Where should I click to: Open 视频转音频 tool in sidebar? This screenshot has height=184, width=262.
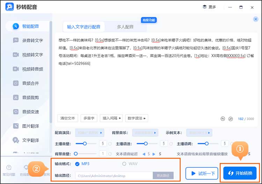pos(32,69)
